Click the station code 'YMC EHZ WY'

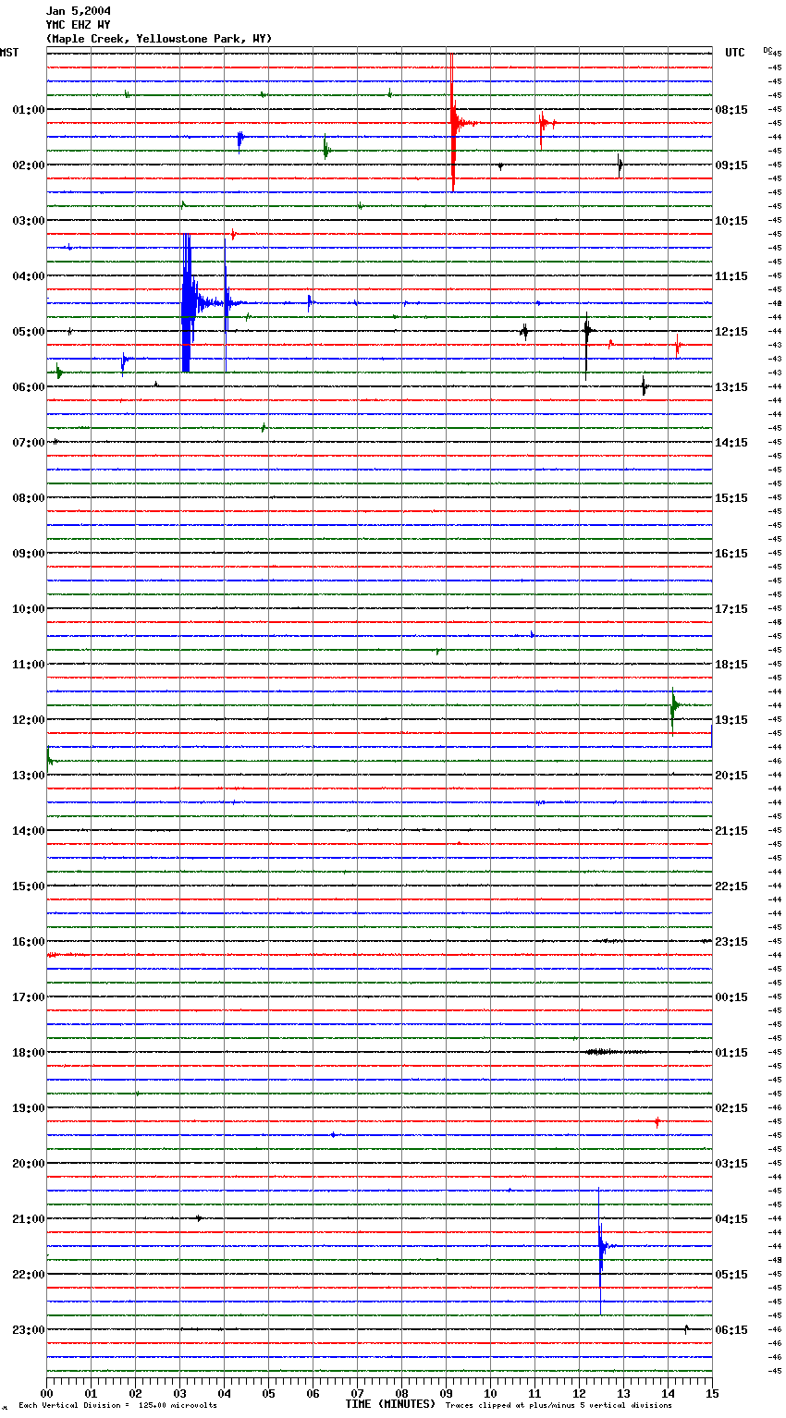[x=79, y=25]
